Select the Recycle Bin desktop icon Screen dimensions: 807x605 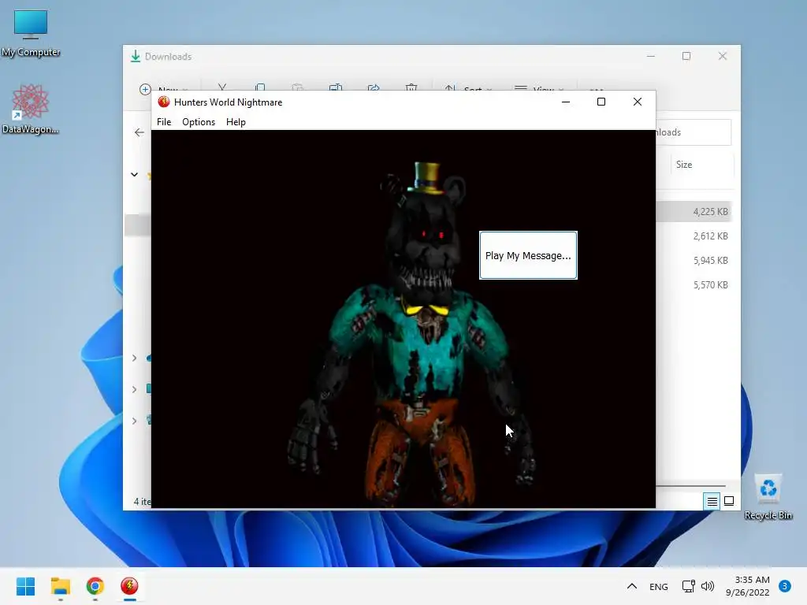[768, 497]
